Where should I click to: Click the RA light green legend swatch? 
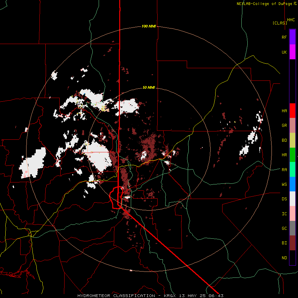[x=292, y=170]
